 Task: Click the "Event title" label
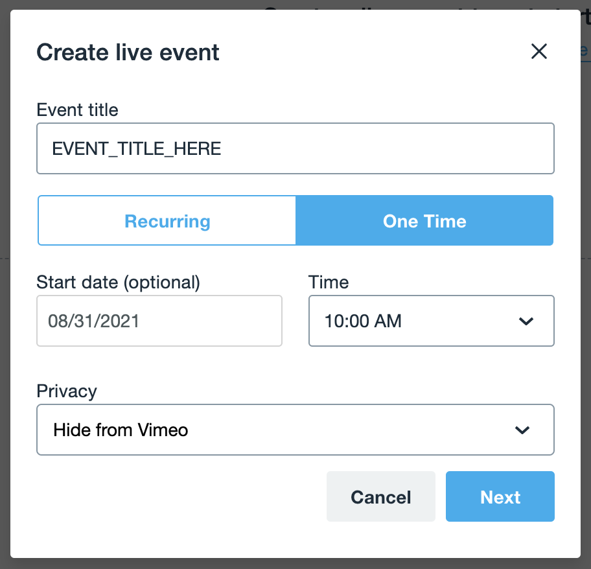(x=77, y=110)
